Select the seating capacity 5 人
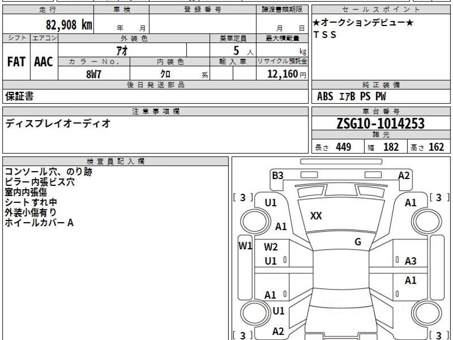Screen dimensions: 453x340 (x=243, y=50)
